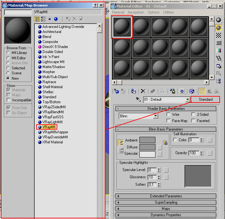This screenshot has height=219, width=225.
Task: Enable Self-Illumination Color checkbox
Action: [x=175, y=140]
